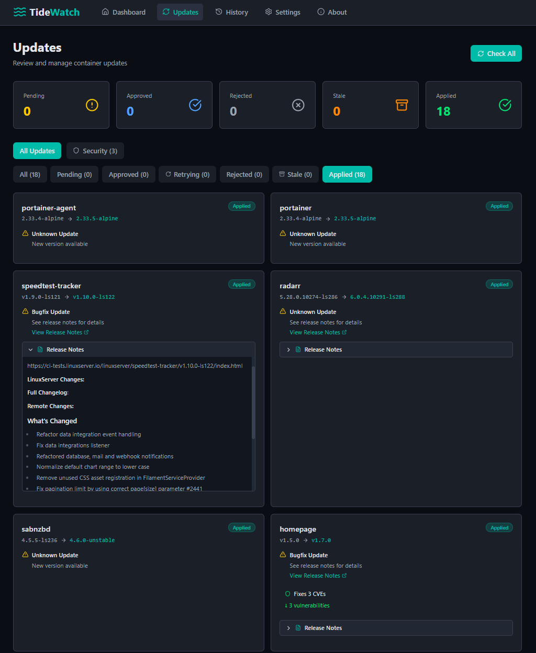Filter by the Security (3) toggle
The width and height of the screenshot is (536, 653).
[x=95, y=151]
